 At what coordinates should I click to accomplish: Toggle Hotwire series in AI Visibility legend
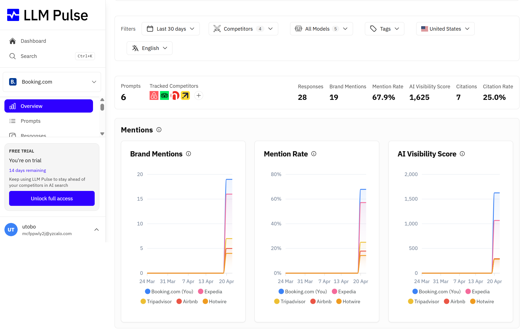(x=482, y=302)
